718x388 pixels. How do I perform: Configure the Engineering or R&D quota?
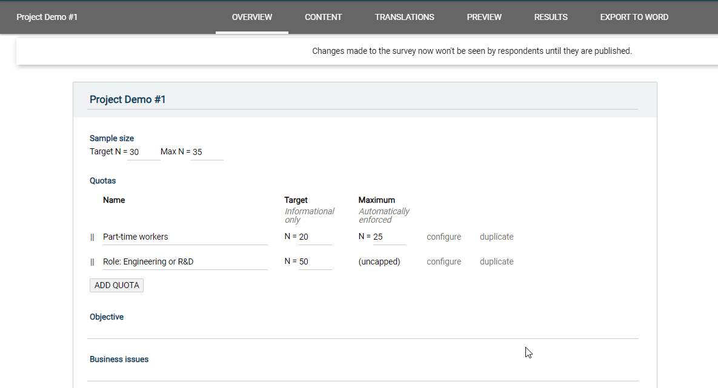click(x=444, y=261)
